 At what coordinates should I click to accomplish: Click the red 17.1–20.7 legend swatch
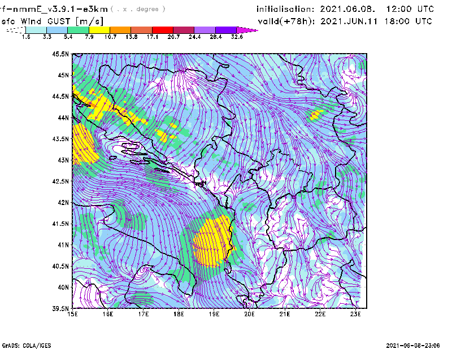163,30
